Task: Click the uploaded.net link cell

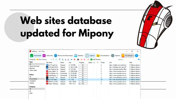Action: click(x=118, y=69)
